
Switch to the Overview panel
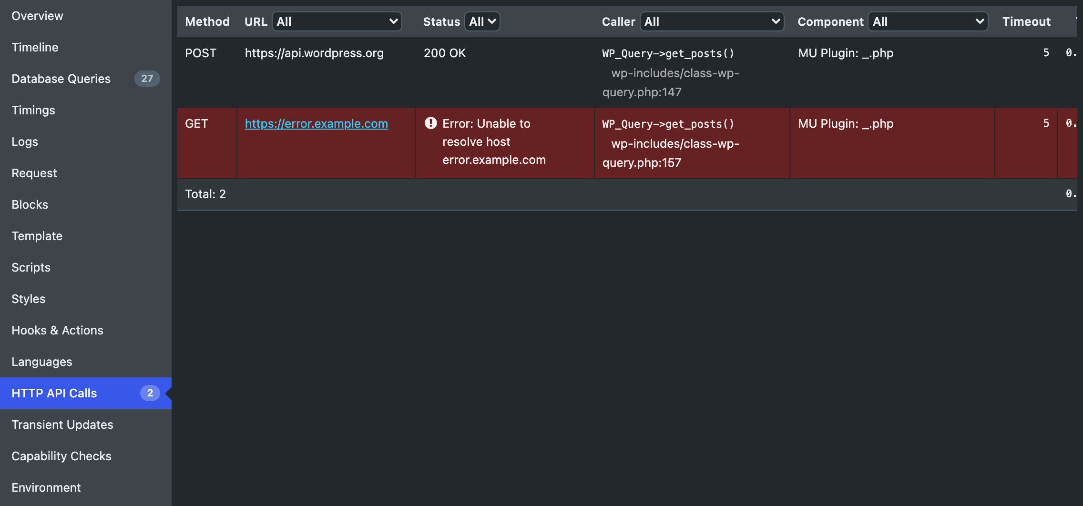(x=37, y=16)
